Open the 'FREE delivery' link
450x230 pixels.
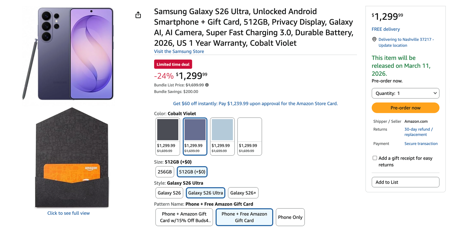click(386, 29)
